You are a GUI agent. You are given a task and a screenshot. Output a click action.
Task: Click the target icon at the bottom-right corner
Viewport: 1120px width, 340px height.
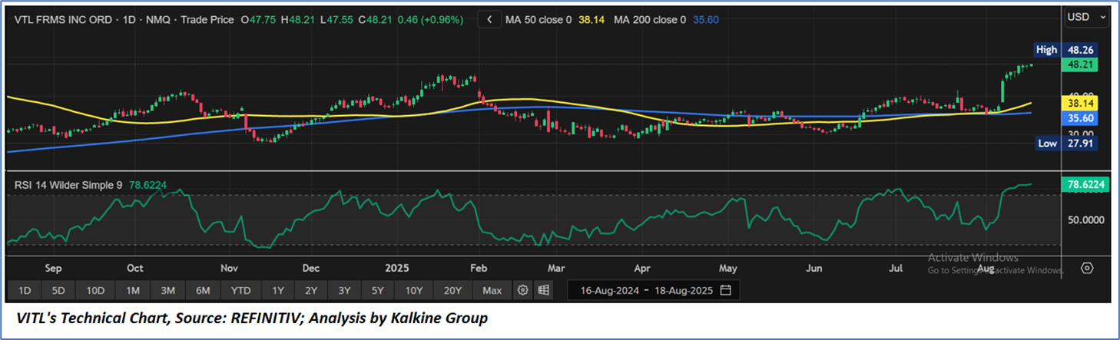click(1087, 268)
